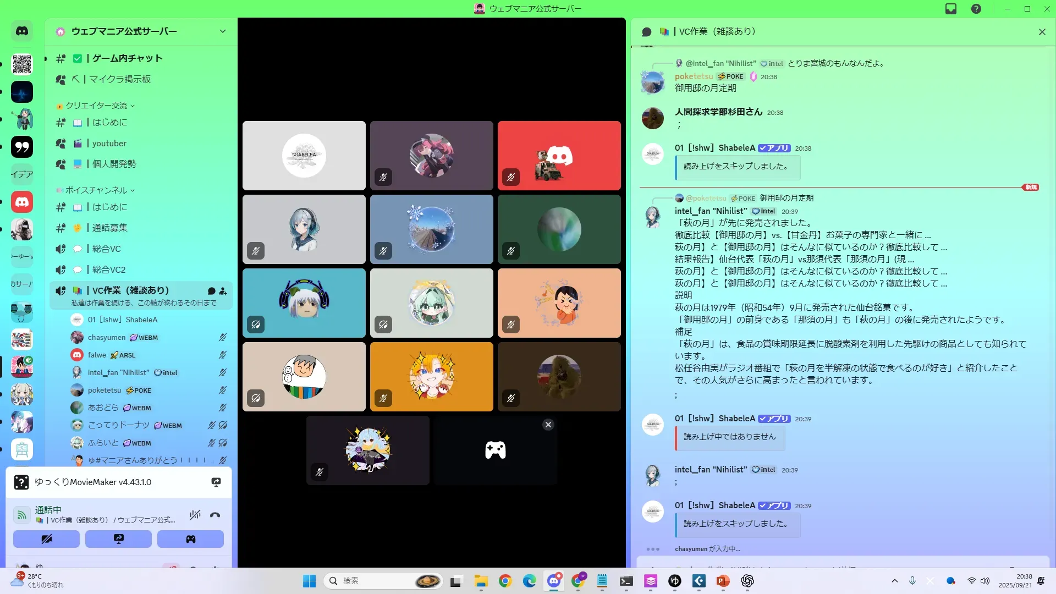Image resolution: width=1056 pixels, height=594 pixels.
Task: Disconnect from the voice call
Action: 215,515
